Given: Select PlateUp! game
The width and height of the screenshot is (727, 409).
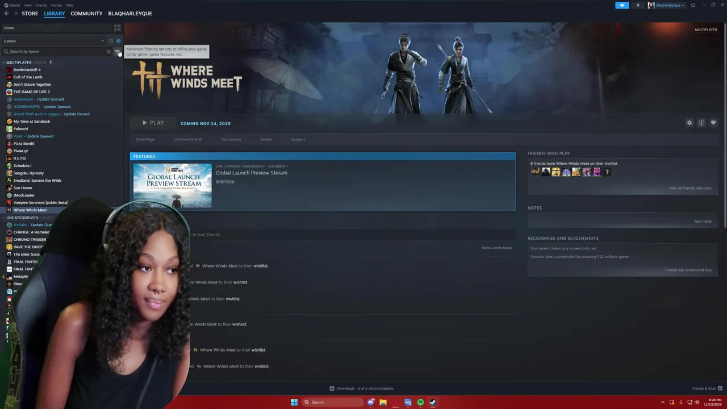Looking at the screenshot, I should tap(20, 151).
